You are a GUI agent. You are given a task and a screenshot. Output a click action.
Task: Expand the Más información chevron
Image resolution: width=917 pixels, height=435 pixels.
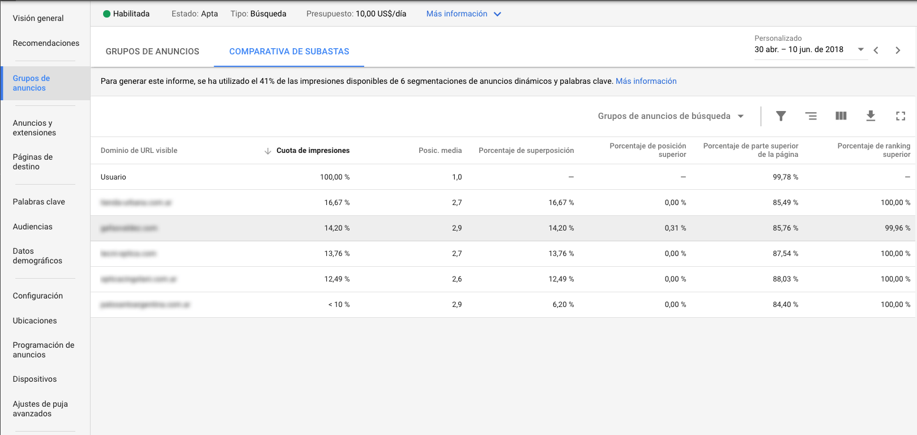(x=497, y=14)
